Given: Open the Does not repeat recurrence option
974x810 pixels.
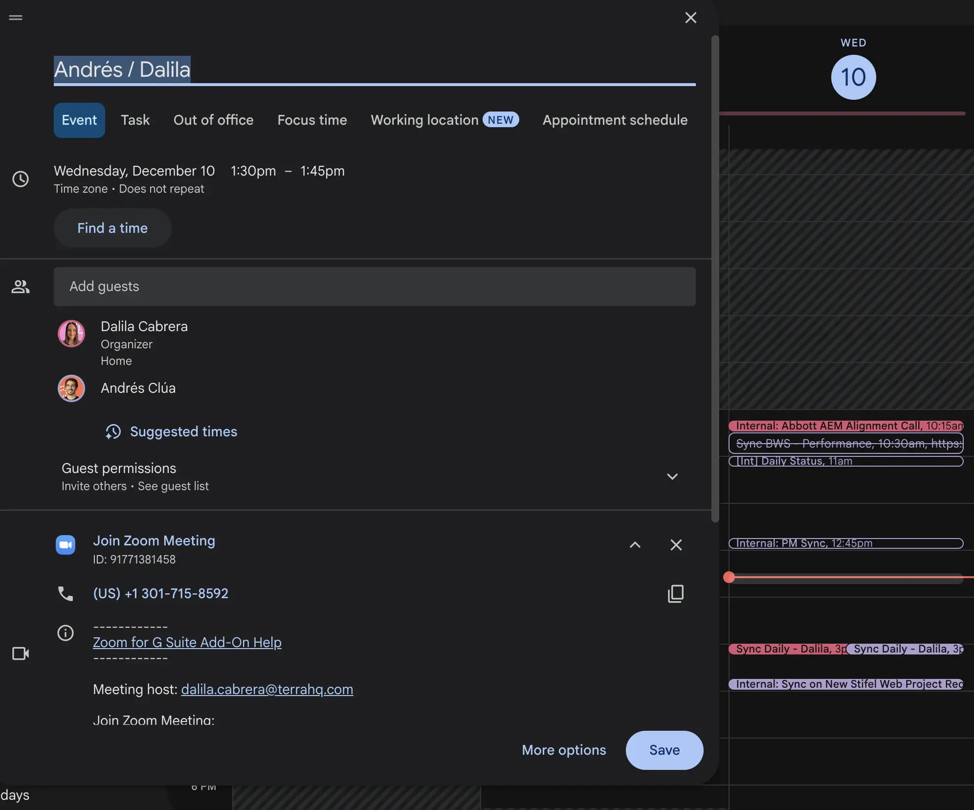Looking at the screenshot, I should [x=161, y=189].
